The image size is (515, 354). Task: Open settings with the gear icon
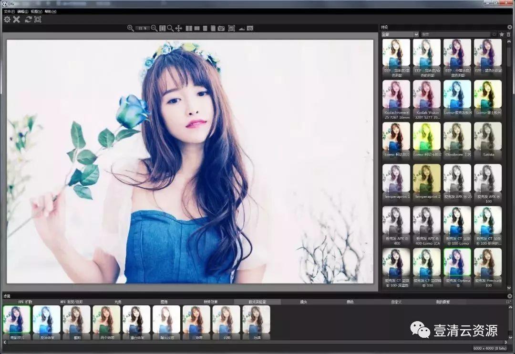(x=7, y=20)
